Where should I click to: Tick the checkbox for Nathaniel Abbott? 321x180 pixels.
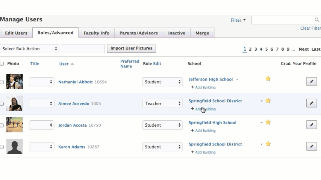[2, 82]
